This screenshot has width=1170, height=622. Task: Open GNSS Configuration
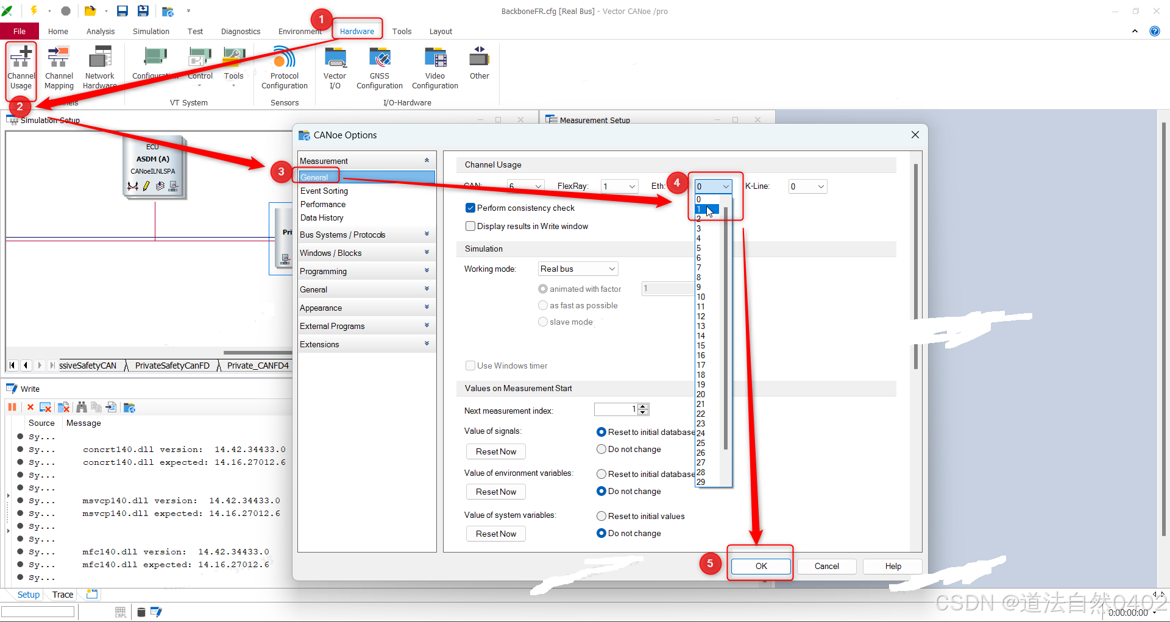pos(380,68)
